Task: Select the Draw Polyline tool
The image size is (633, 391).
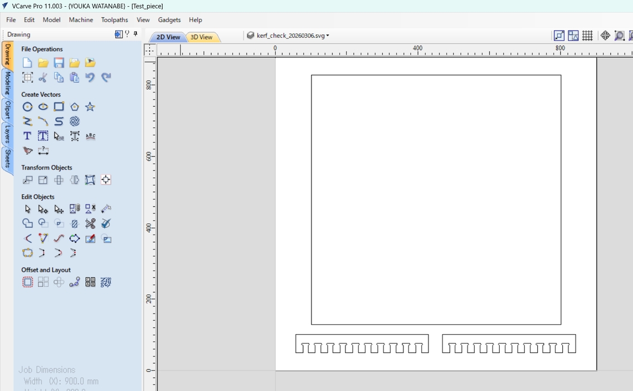Action: pos(27,121)
